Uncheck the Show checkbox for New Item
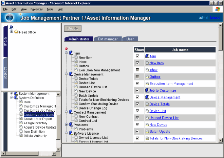 (x=137, y=63)
